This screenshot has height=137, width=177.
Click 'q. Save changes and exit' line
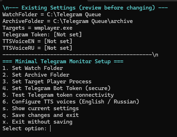pyautogui.click(x=41, y=115)
